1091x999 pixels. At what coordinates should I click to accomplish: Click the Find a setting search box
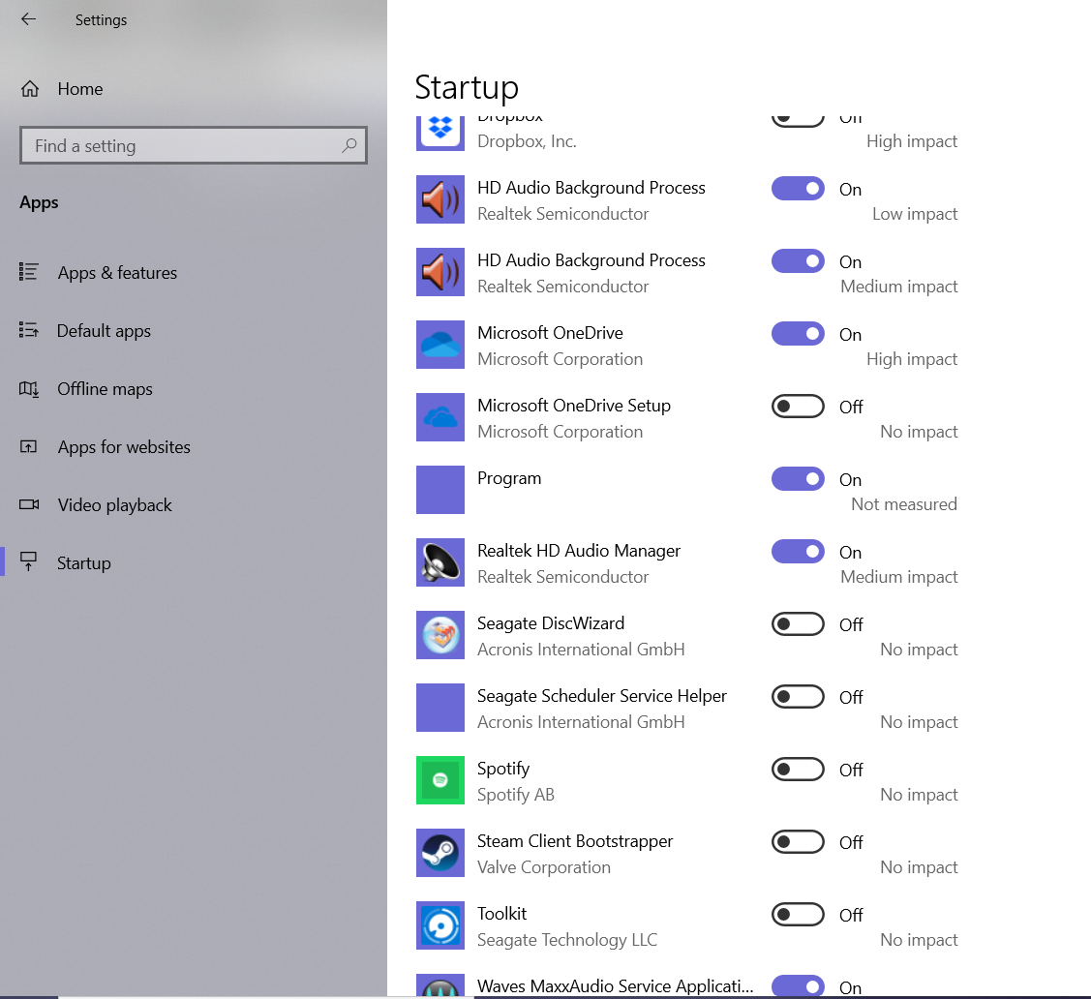tap(194, 145)
